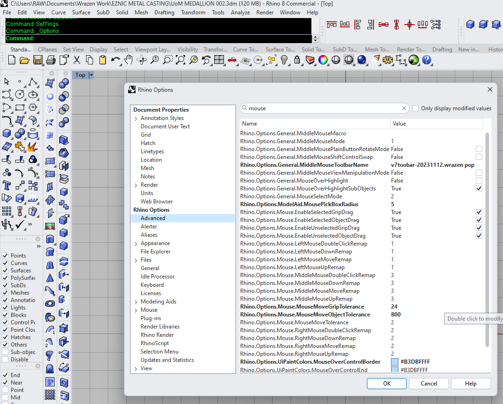Expand the View tree node
This screenshot has height=404, width=503.
click(x=136, y=369)
